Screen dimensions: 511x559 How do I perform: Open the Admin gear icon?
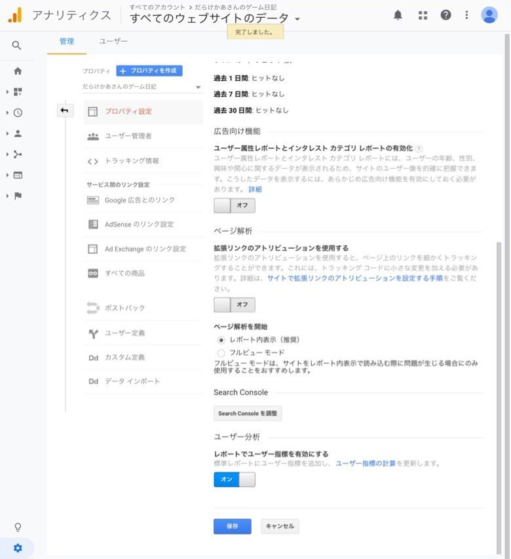[18, 548]
